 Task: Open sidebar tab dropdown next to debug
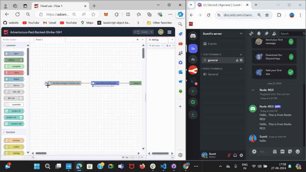172,40
